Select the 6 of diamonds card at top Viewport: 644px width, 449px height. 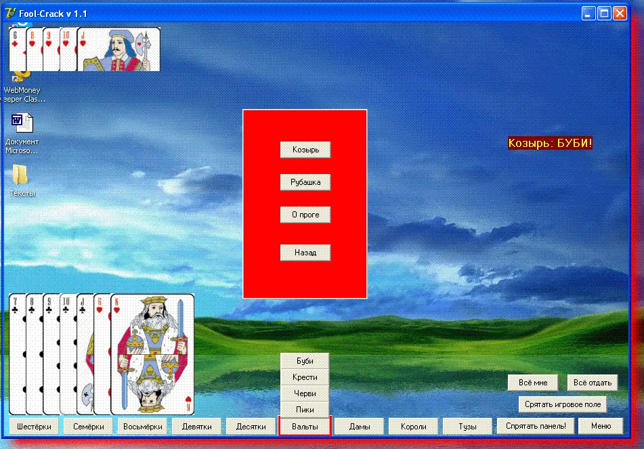click(16, 49)
